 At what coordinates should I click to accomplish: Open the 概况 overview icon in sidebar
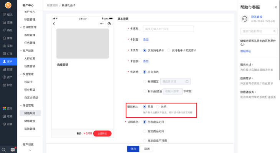(5, 15)
